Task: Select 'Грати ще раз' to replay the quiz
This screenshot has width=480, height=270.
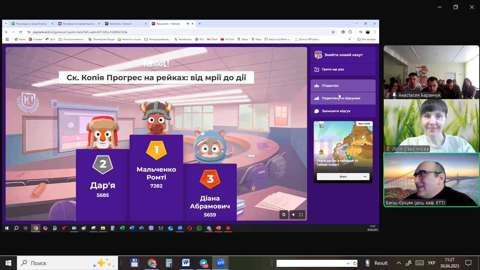Action: [343, 69]
